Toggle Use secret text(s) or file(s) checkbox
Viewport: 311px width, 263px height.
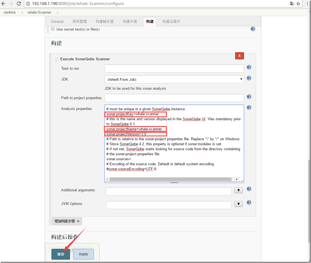click(x=53, y=29)
